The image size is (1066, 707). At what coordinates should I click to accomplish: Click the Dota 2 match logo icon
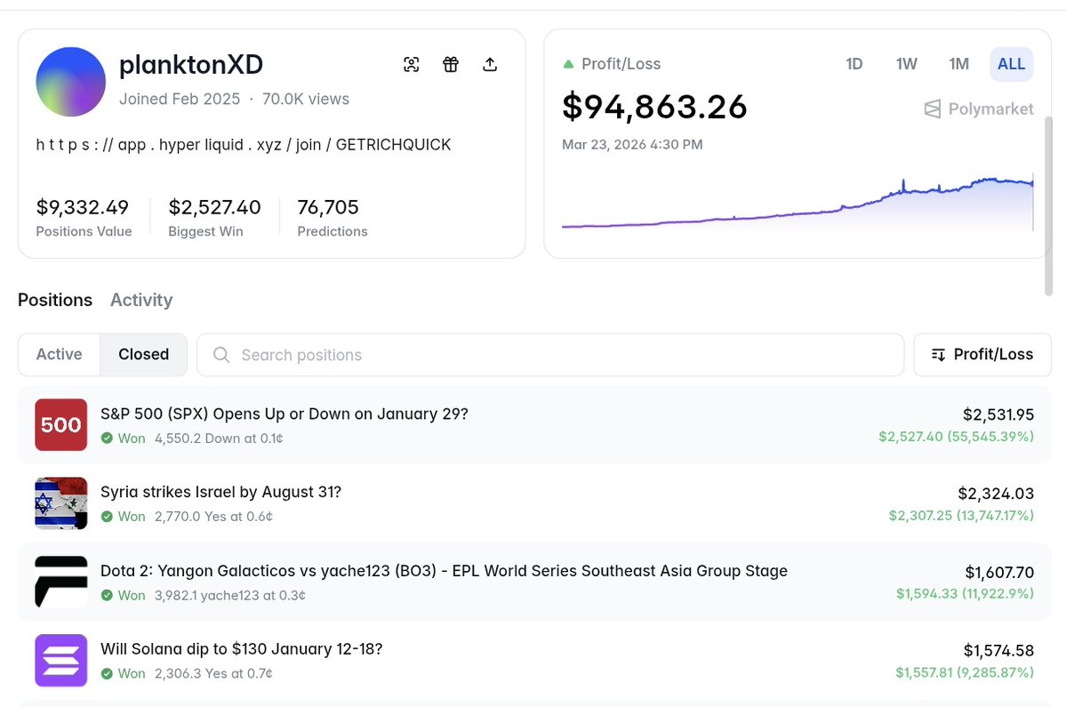click(x=61, y=582)
